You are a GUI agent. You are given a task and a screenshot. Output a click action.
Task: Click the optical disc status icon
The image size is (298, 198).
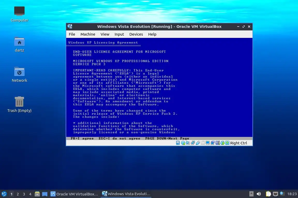tap(183, 143)
